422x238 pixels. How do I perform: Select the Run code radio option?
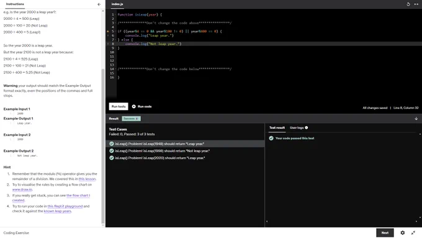(134, 106)
